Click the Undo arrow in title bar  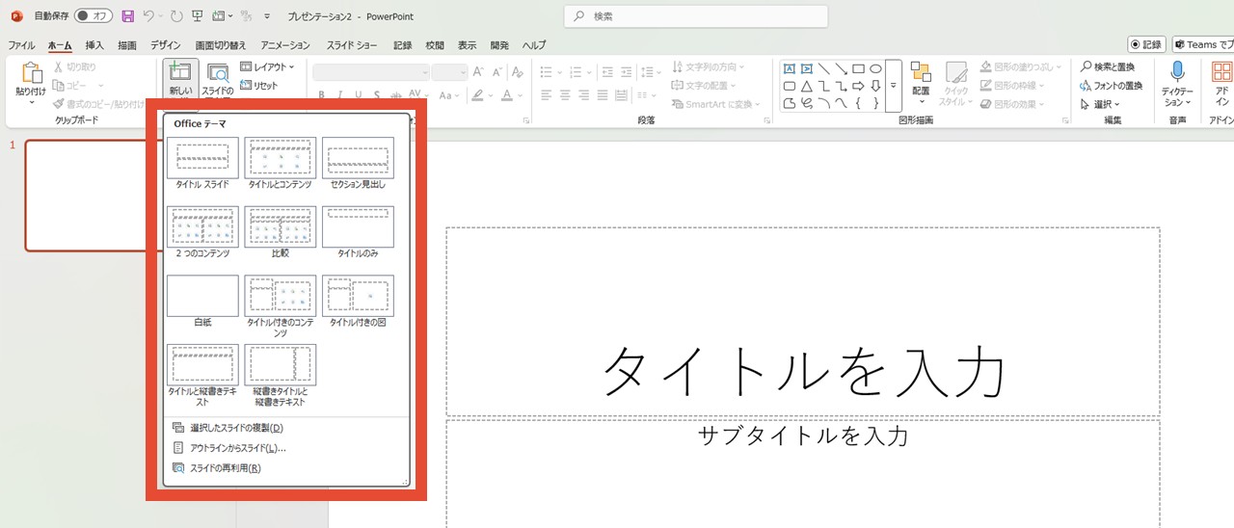pos(148,16)
